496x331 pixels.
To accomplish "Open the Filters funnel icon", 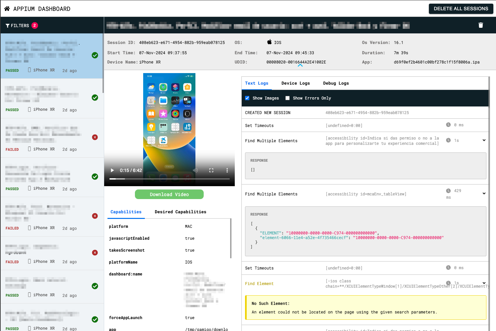I will [8, 26].
